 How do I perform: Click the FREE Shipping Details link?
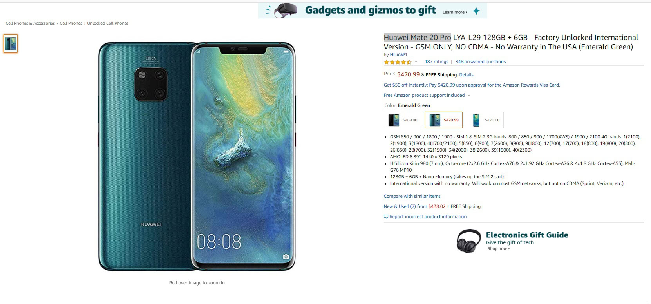pos(466,75)
